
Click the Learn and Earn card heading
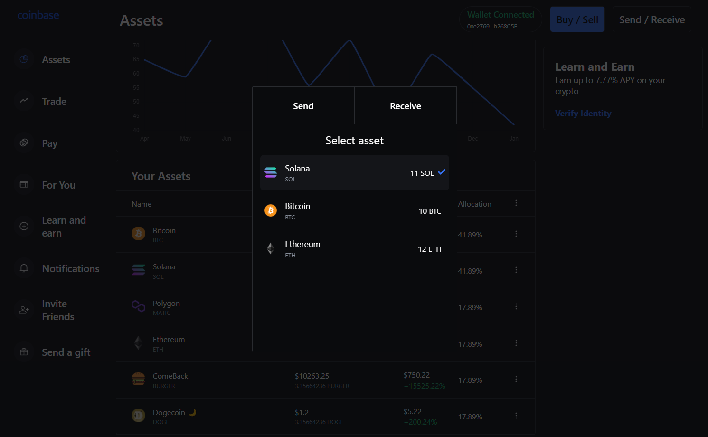(595, 67)
